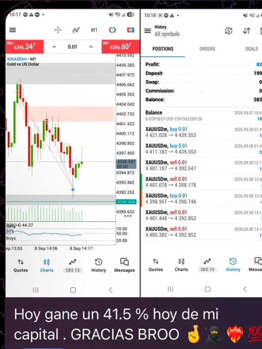Select the Balance D-COPSEGT-USD deposit row
Screen dimensions: 262x349
[201, 116]
